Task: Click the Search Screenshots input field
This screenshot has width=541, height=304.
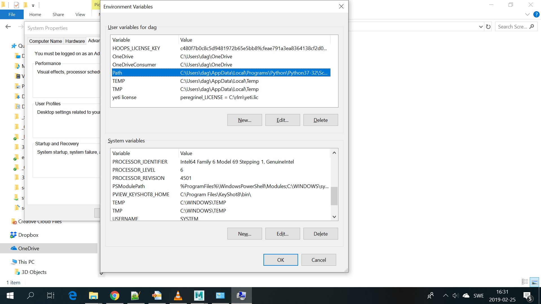Action: tap(512, 27)
